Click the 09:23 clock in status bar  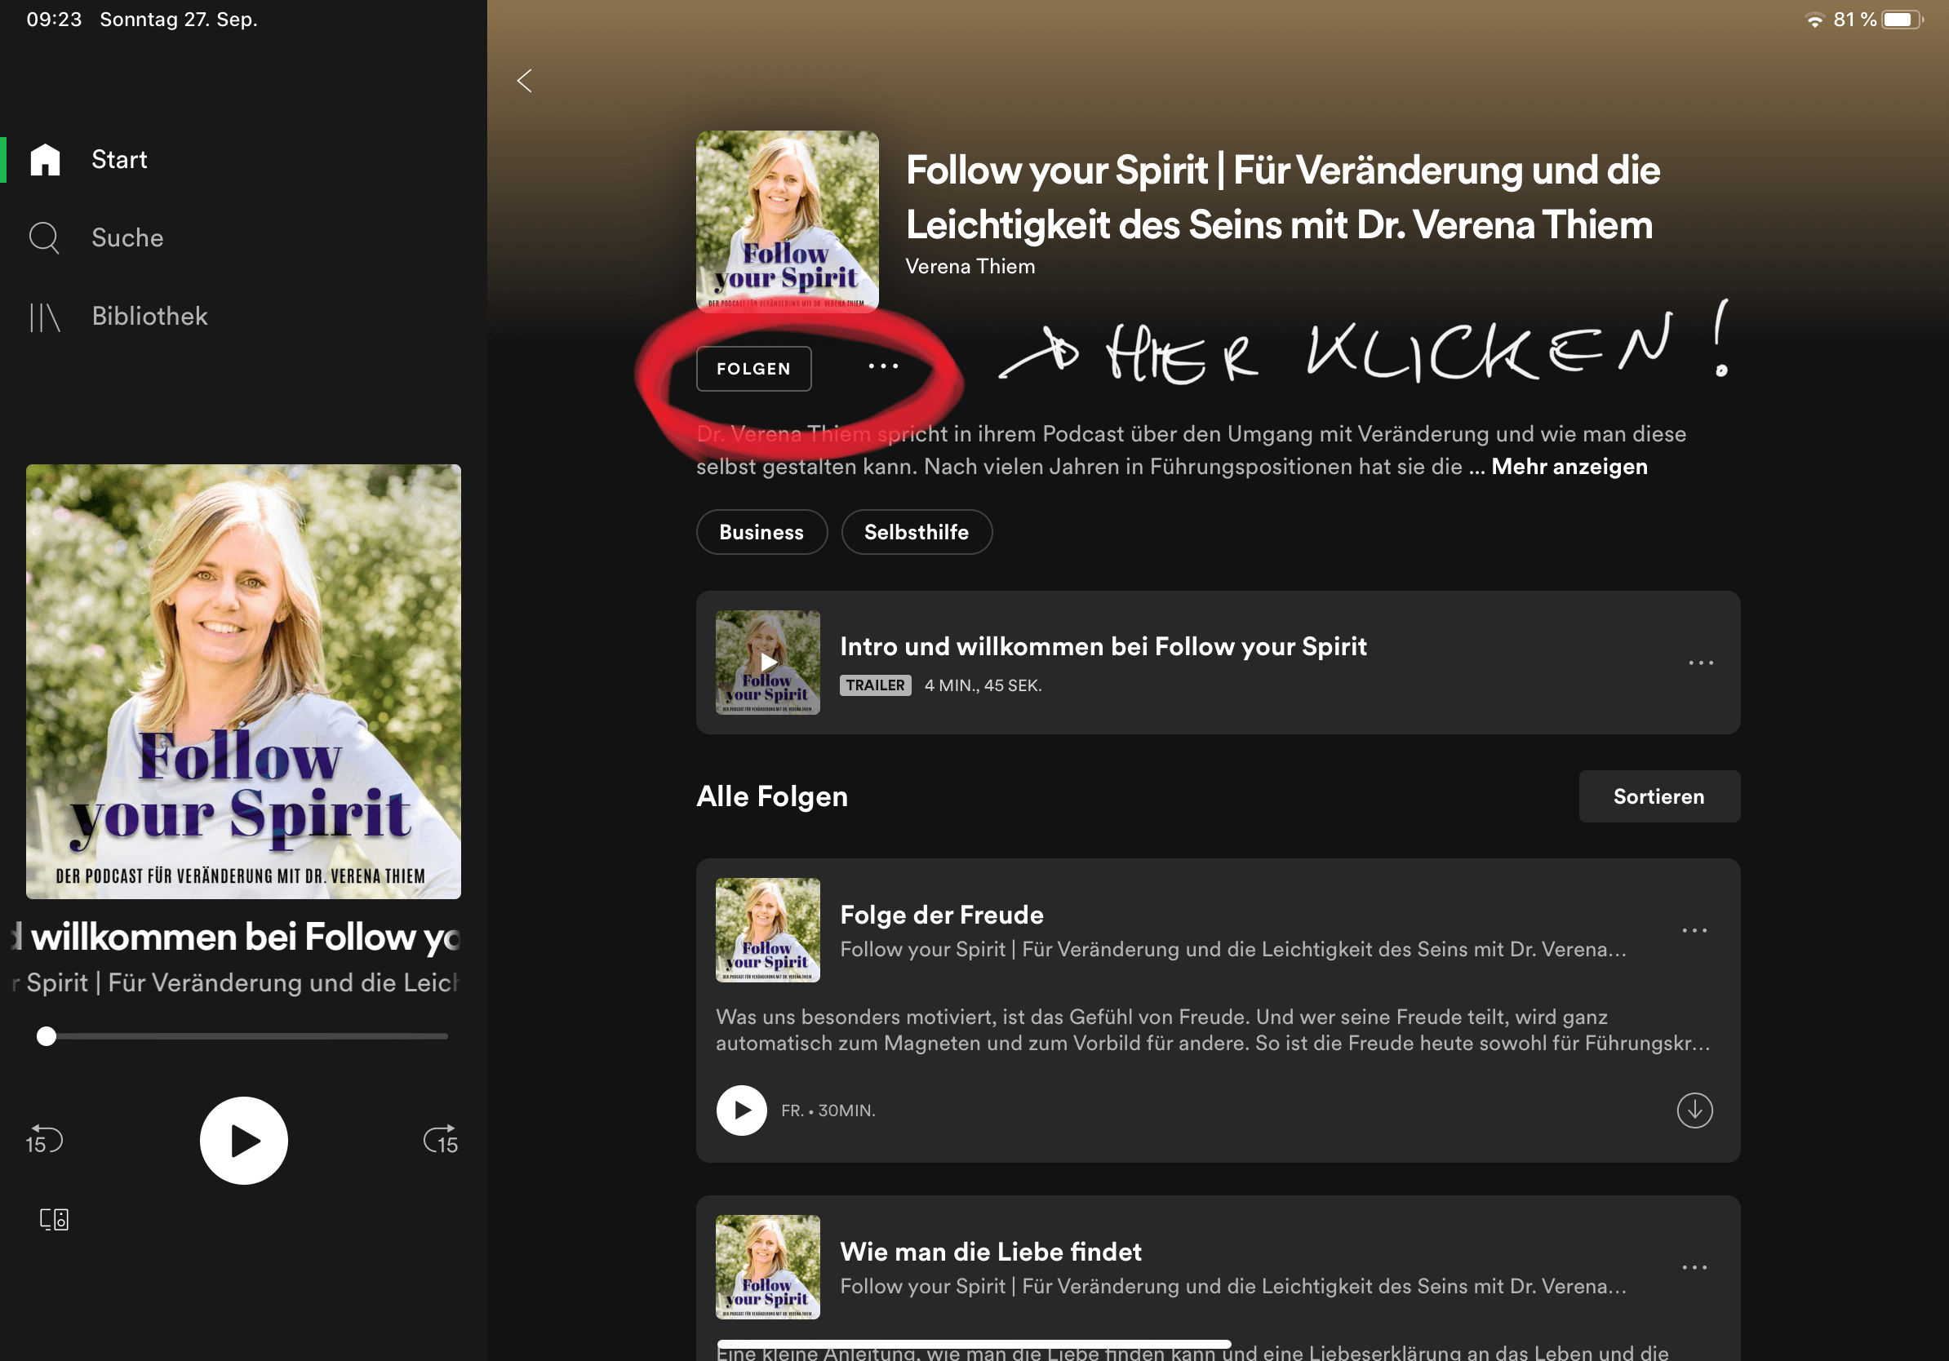tap(55, 20)
